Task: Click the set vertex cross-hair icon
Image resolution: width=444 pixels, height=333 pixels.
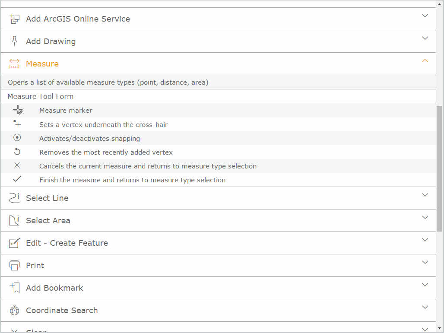Action: (x=17, y=124)
